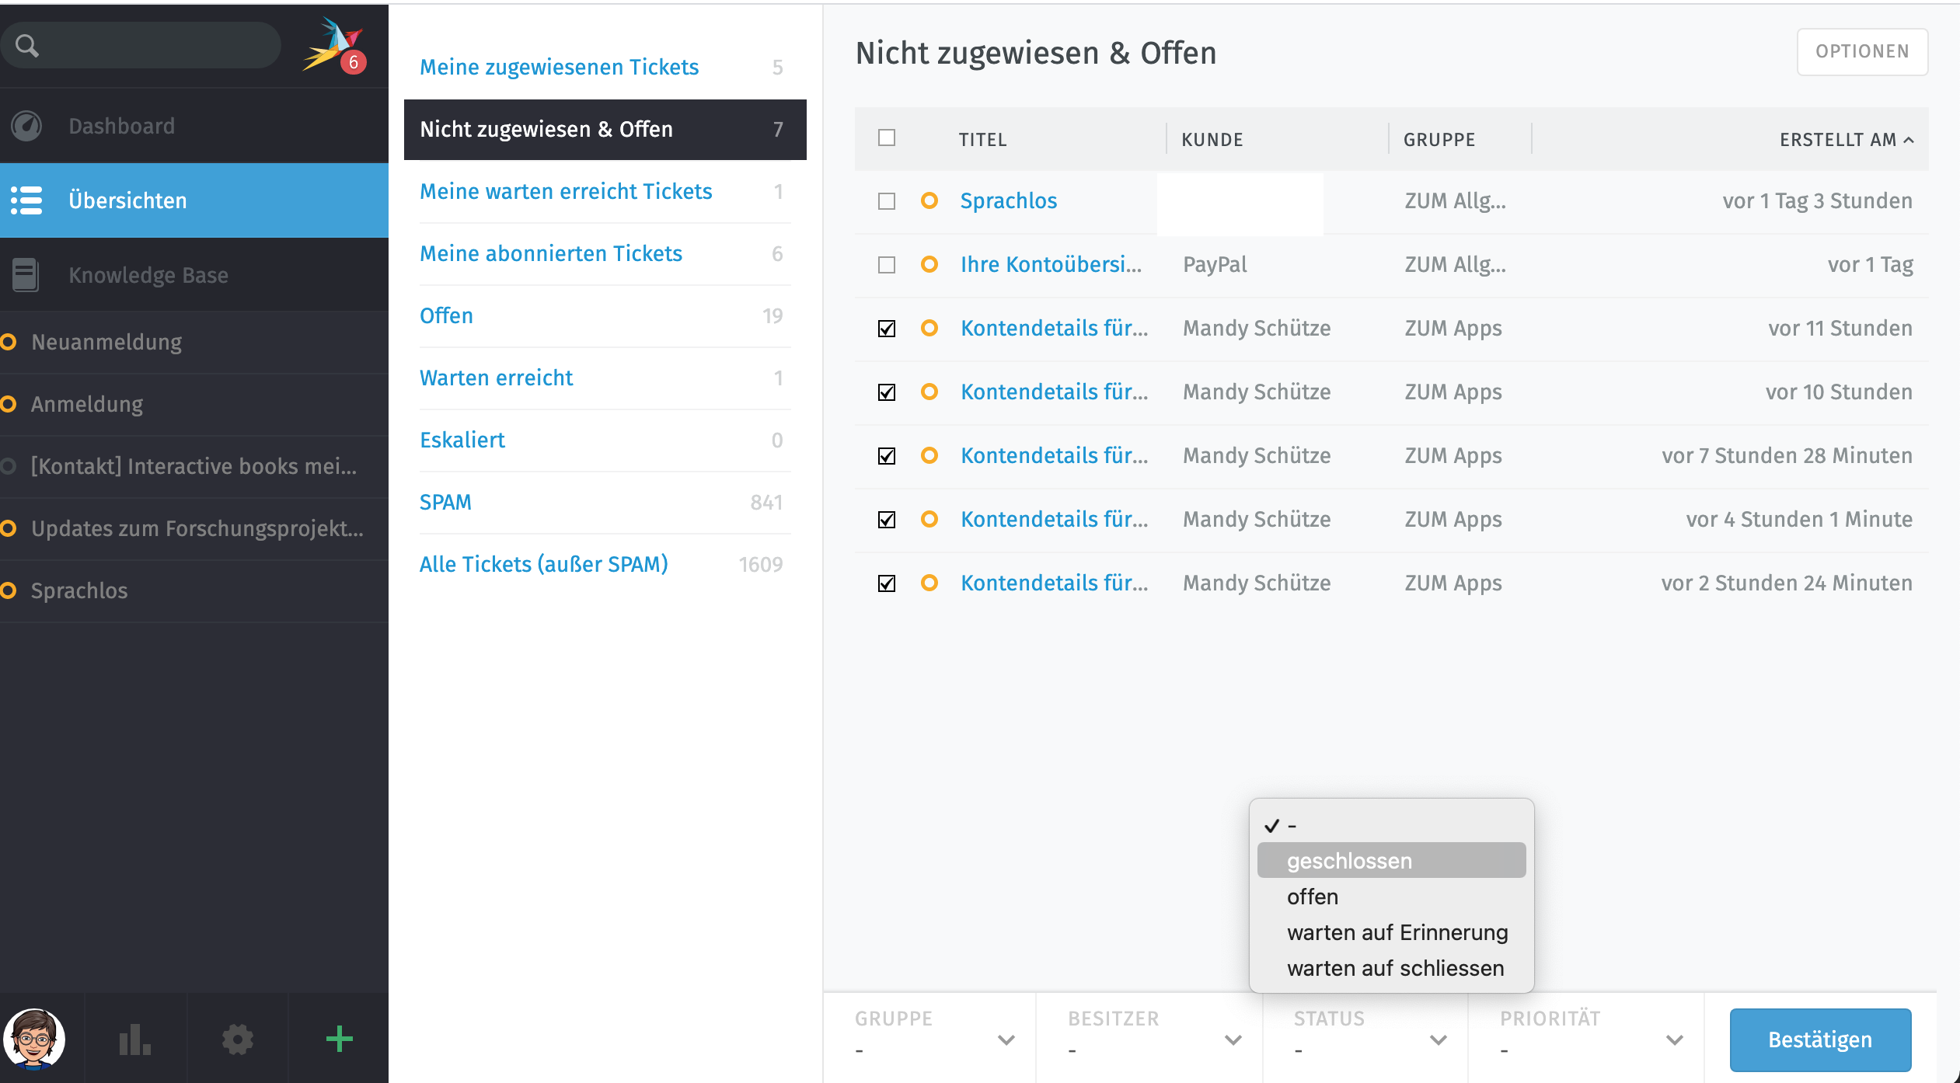This screenshot has height=1083, width=1960.
Task: Open admin settings gear icon
Action: (237, 1039)
